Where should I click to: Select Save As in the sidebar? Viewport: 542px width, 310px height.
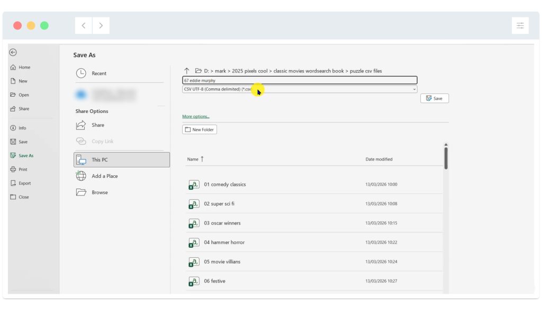click(22, 155)
